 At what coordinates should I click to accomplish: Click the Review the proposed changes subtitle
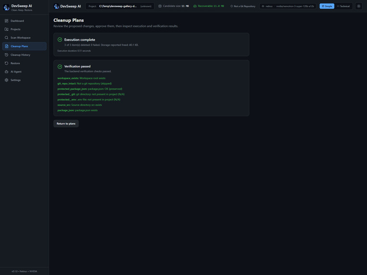click(116, 26)
